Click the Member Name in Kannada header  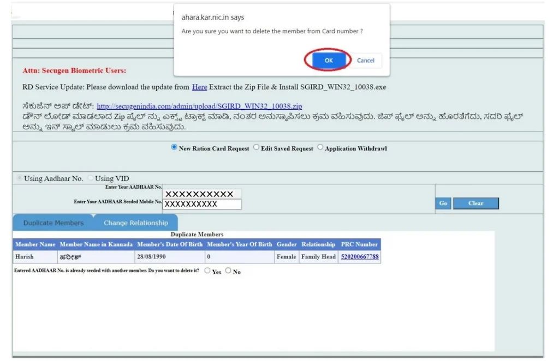pyautogui.click(x=96, y=244)
